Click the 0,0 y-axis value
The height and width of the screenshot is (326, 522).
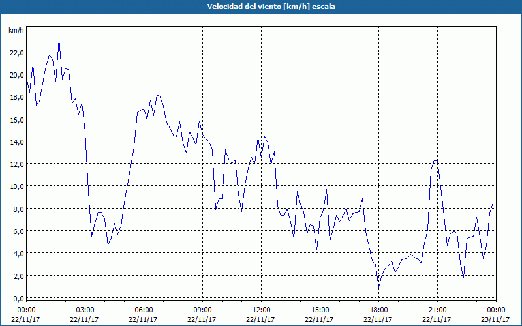pos(18,299)
